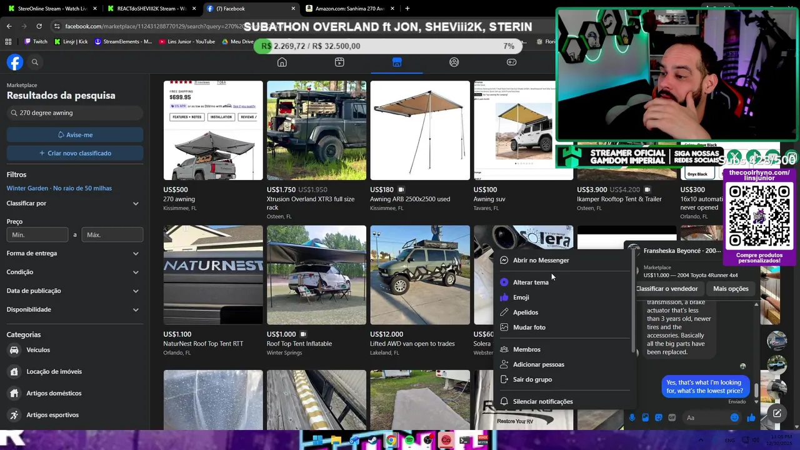Open Lins Junior - YouTube bookmark
800x450 pixels.
pyautogui.click(x=187, y=42)
